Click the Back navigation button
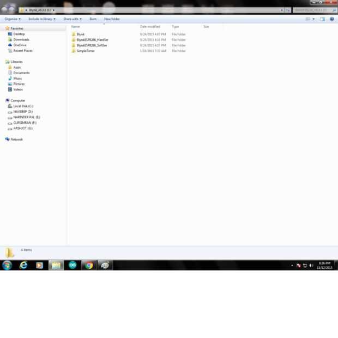 pyautogui.click(x=4, y=10)
